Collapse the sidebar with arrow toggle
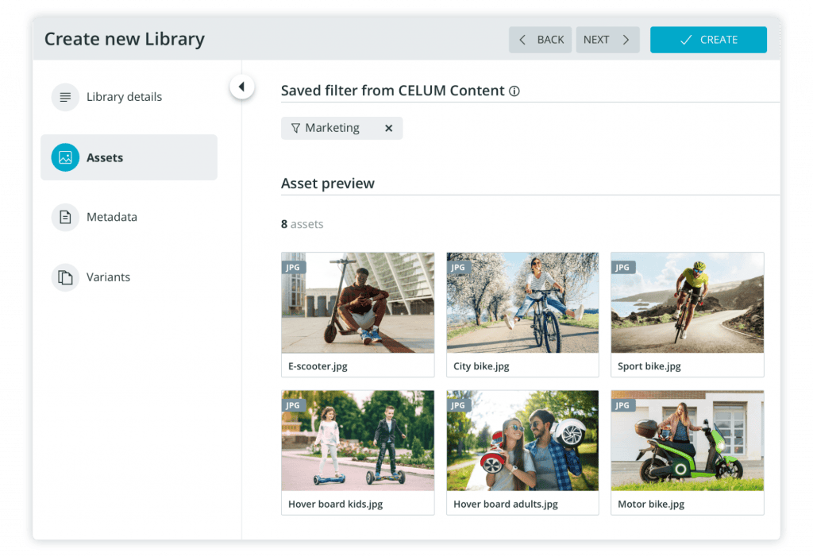The width and height of the screenshot is (813, 557). (241, 87)
